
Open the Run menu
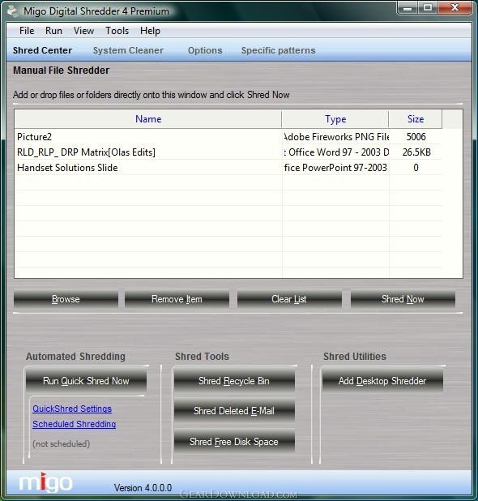53,31
